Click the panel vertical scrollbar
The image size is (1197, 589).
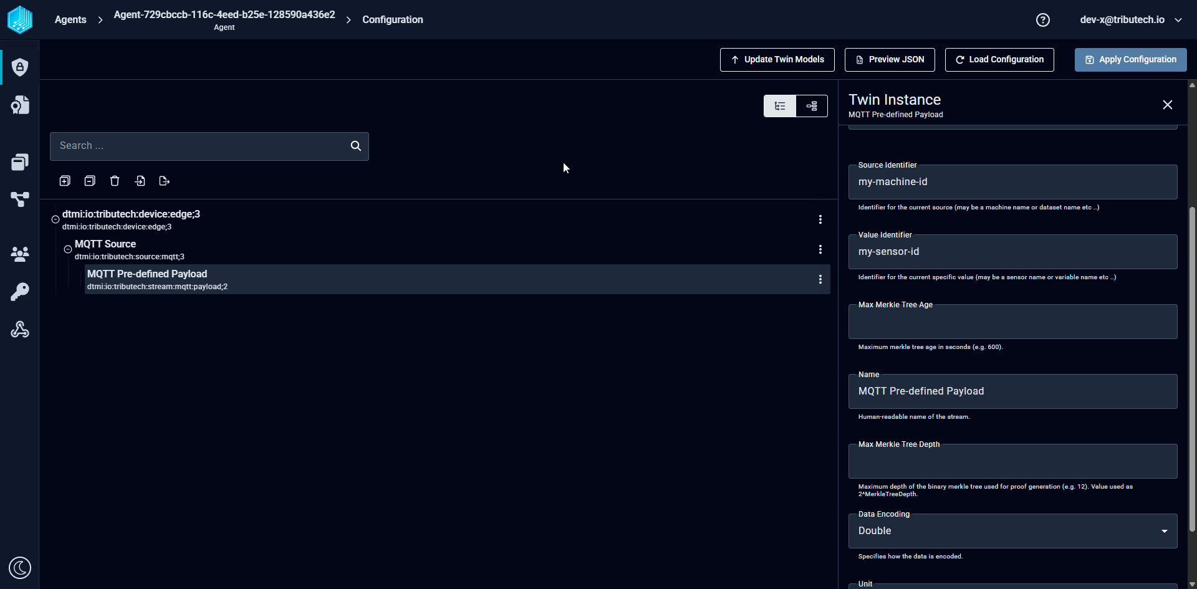[x=1192, y=368]
